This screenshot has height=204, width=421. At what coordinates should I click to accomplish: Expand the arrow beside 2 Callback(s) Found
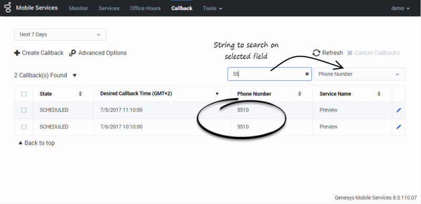pos(75,75)
